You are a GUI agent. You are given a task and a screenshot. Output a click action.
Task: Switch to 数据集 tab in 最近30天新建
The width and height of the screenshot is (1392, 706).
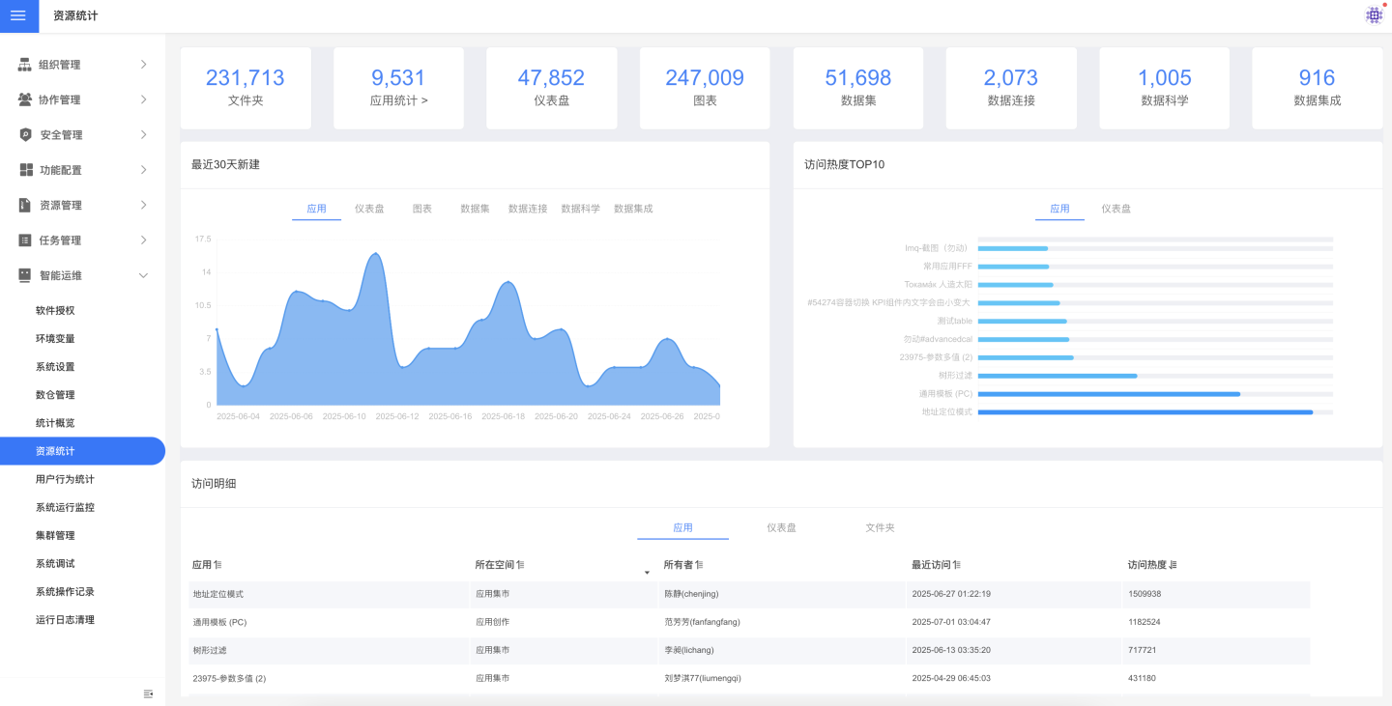pyautogui.click(x=475, y=209)
